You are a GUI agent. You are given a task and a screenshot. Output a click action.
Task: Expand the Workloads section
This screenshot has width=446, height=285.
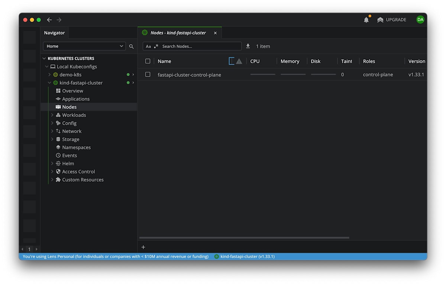52,115
